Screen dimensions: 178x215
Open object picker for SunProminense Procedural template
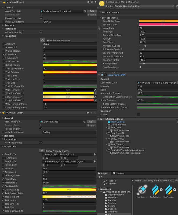[85, 11]
